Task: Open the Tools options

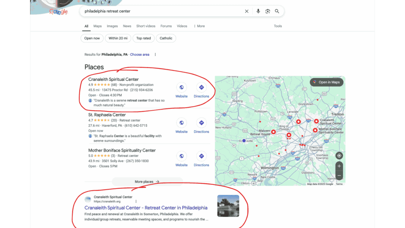Action: click(278, 26)
